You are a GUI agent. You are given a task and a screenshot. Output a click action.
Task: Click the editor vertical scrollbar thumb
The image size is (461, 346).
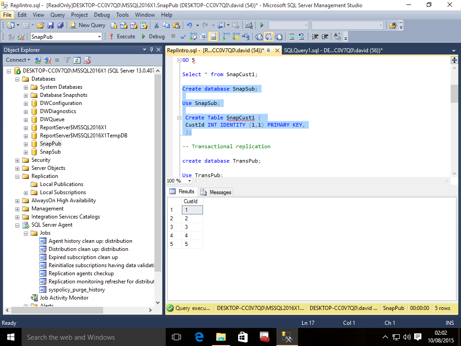point(454,93)
